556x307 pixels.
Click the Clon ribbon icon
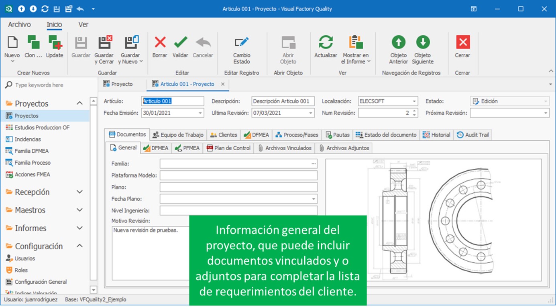click(33, 42)
